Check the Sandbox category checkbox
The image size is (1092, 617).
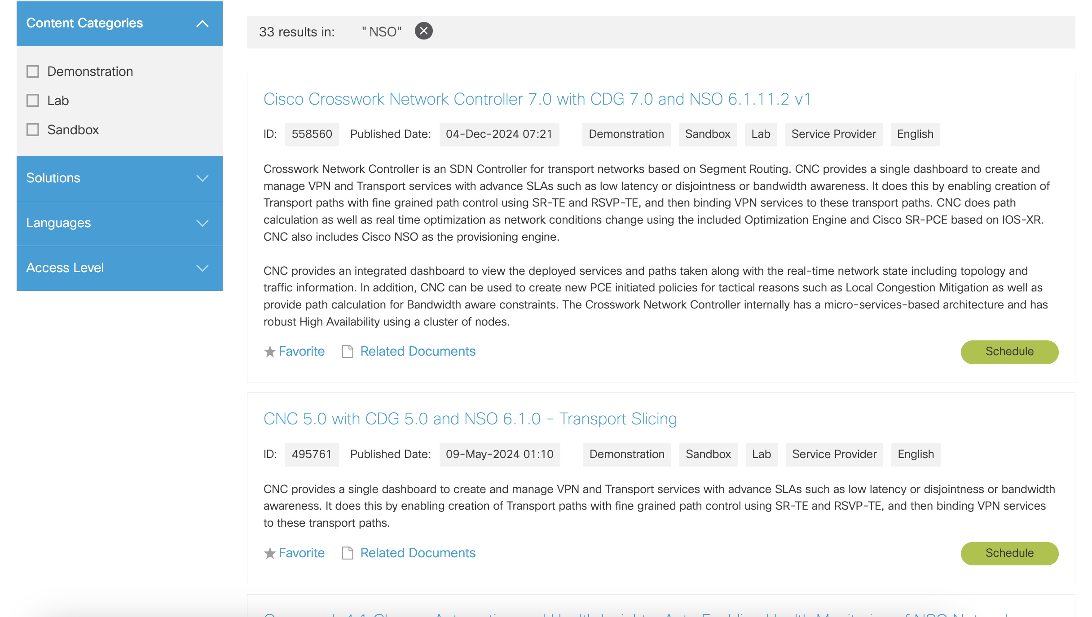point(33,130)
